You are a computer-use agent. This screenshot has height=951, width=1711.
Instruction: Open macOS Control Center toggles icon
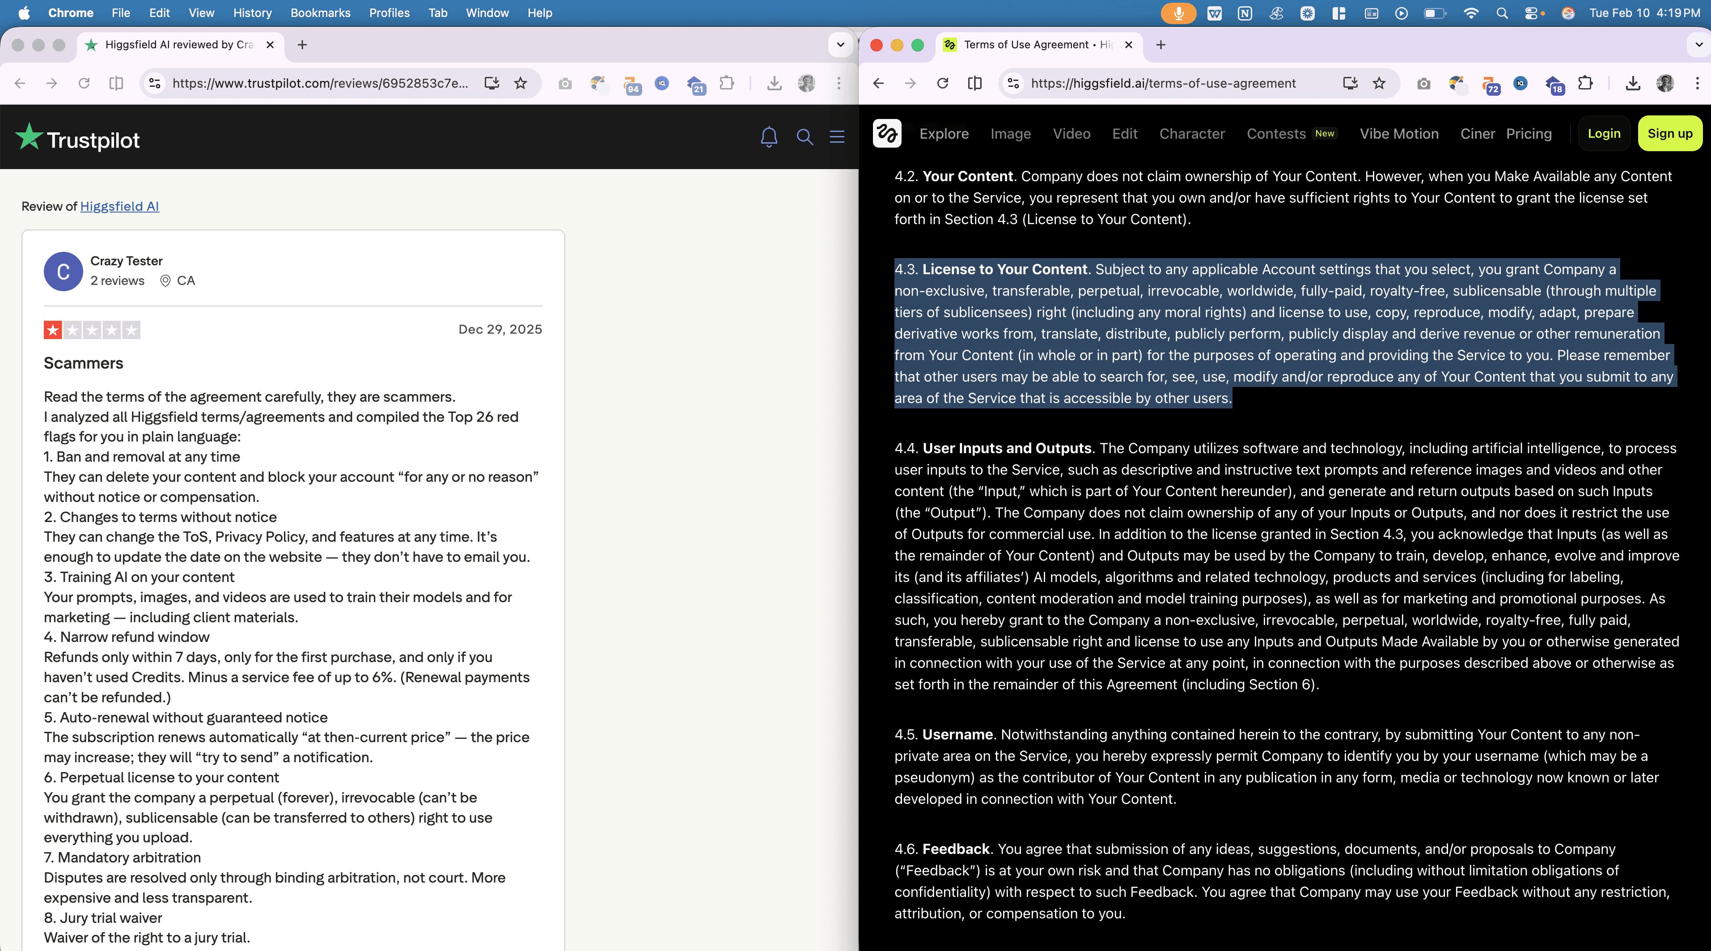[x=1532, y=13]
